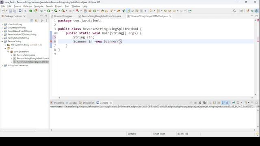Expand the CountNoOfWords project
This screenshot has height=146, width=260.
pos(2,28)
